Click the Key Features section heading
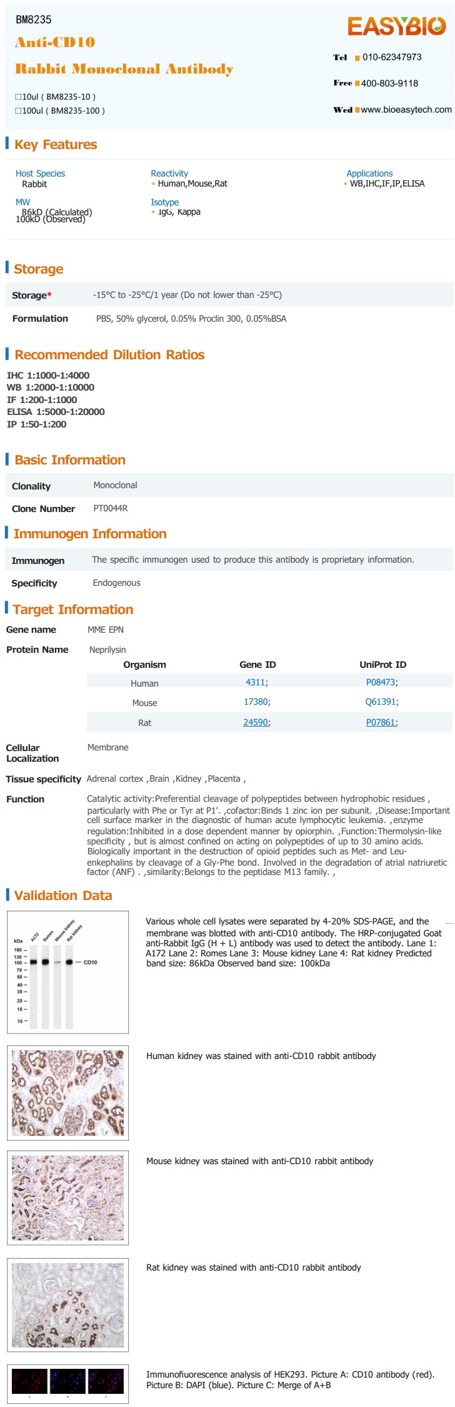This screenshot has width=455, height=1407. click(x=56, y=145)
